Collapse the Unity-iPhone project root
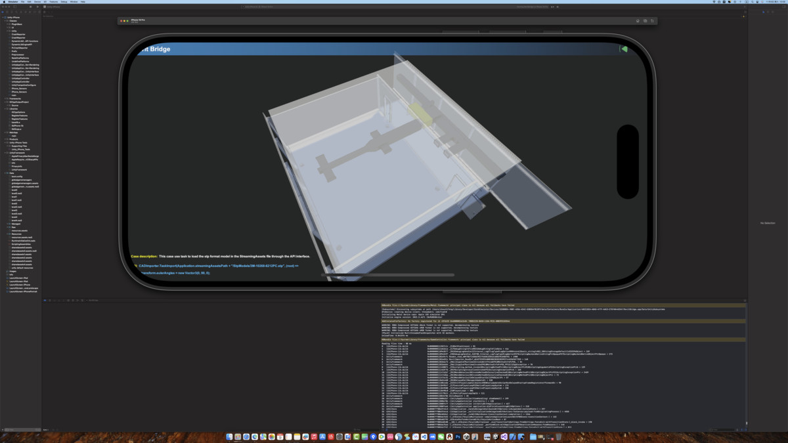Screen dimensions: 788x443 3,17
